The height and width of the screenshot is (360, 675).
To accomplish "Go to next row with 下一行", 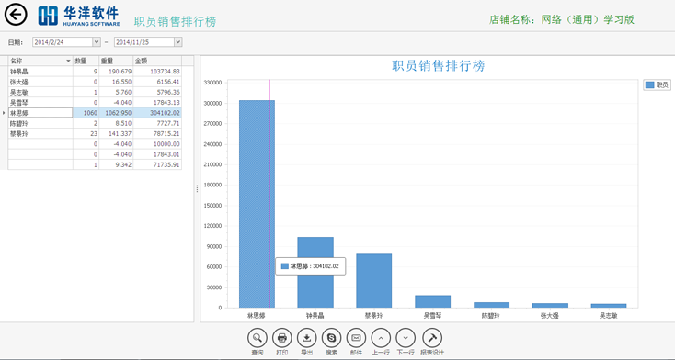I will 406,338.
